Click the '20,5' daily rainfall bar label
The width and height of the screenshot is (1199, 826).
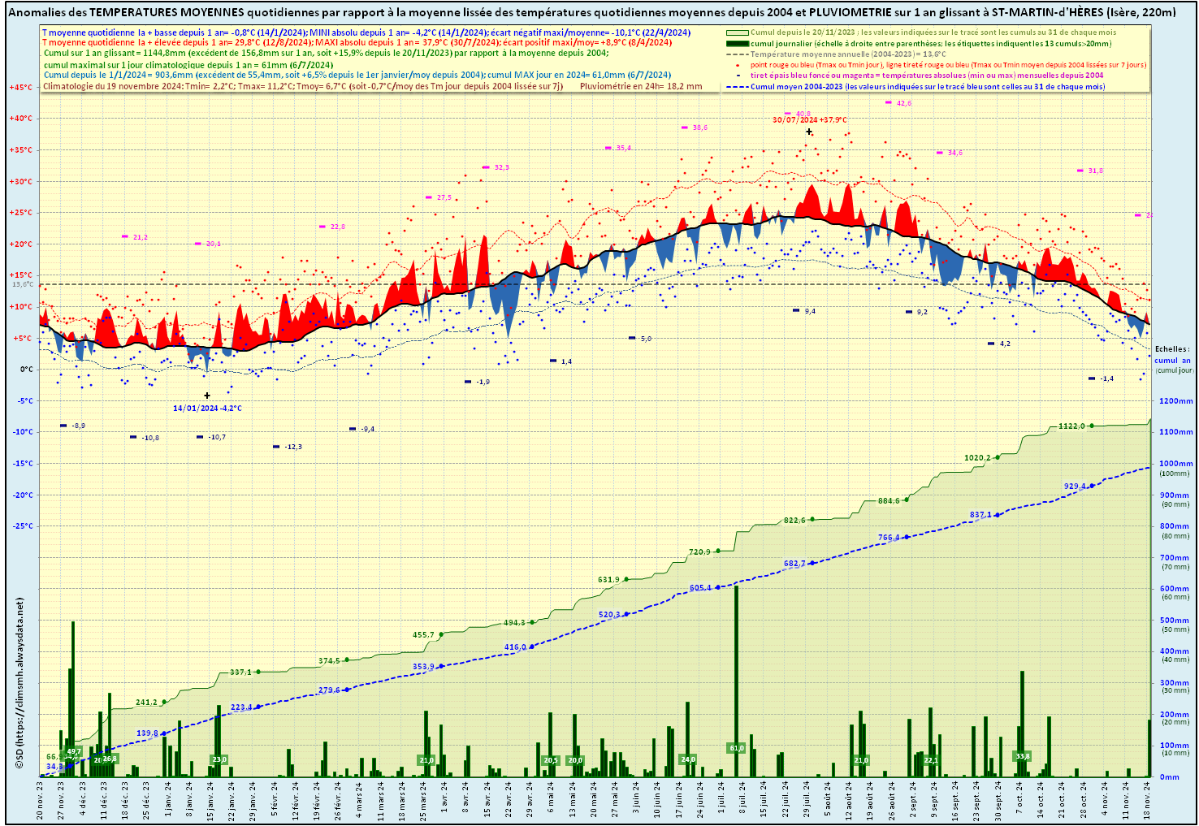pos(551,760)
